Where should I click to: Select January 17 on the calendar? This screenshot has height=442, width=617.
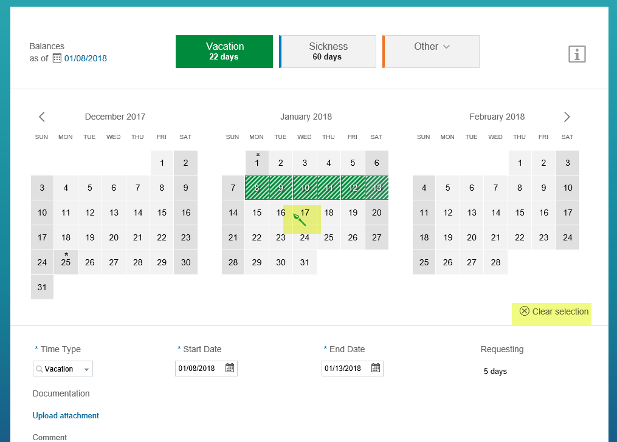(x=305, y=212)
